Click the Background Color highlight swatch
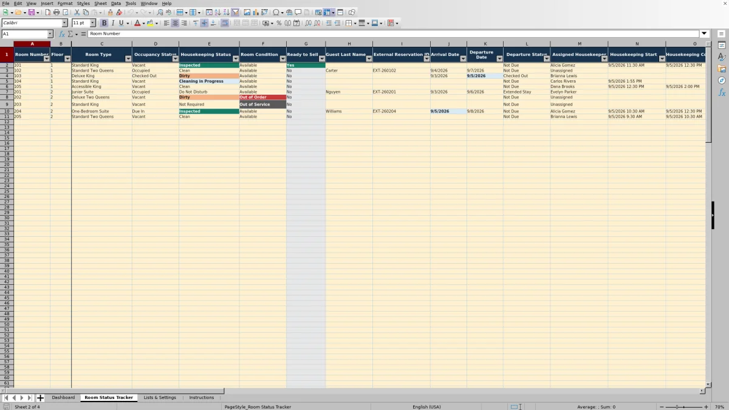729x410 pixels. (x=151, y=23)
